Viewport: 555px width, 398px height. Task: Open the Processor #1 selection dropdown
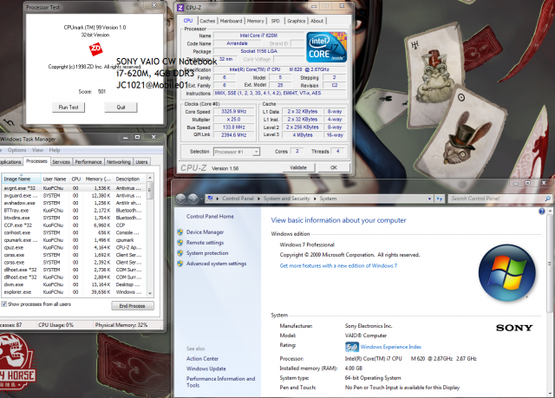point(237,152)
